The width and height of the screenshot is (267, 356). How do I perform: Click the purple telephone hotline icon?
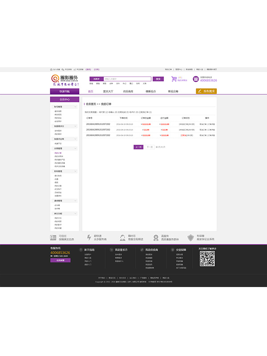[x=196, y=79]
